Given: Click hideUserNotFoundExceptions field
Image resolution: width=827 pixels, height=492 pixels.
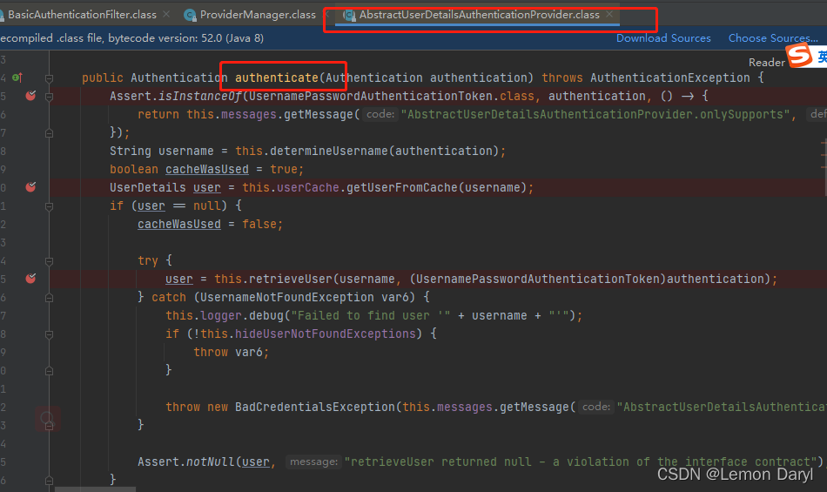Looking at the screenshot, I should tap(326, 334).
